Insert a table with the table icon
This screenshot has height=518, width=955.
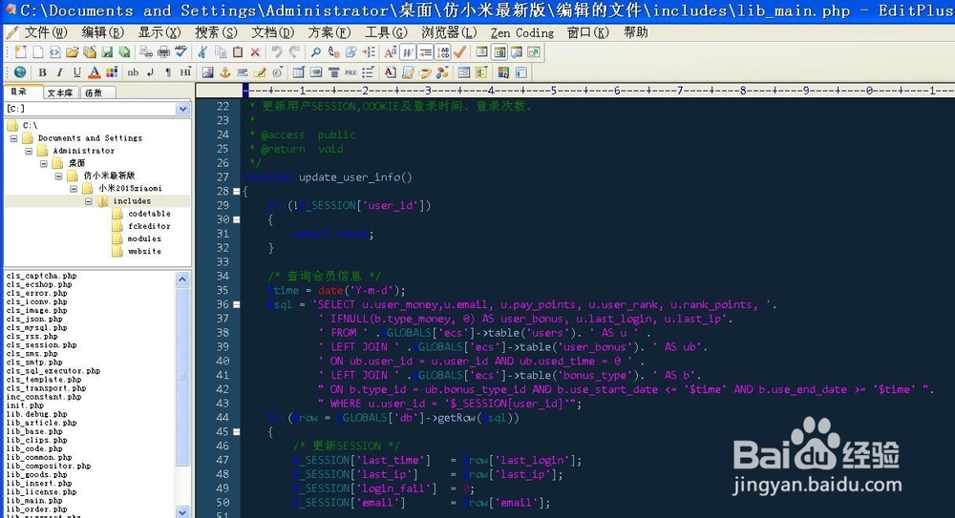298,73
